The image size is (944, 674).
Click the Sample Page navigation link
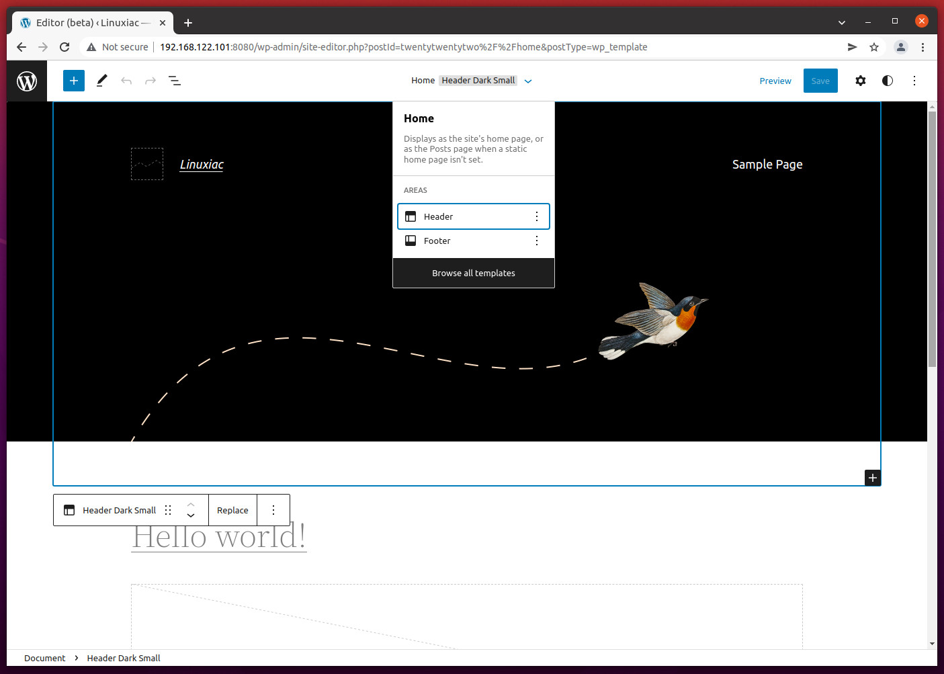click(767, 165)
